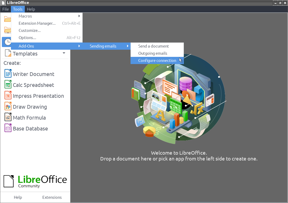Select Extension Manager... from Tools menu
The width and height of the screenshot is (288, 203).
click(47, 23)
